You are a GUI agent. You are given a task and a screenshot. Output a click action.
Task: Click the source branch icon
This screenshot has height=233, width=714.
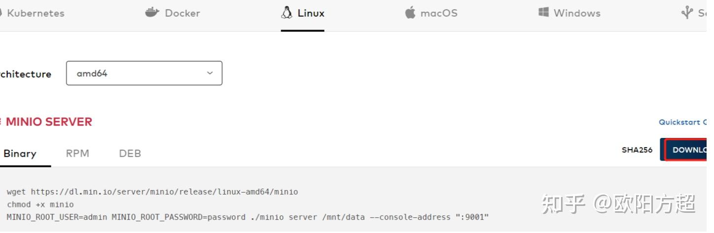tap(686, 12)
